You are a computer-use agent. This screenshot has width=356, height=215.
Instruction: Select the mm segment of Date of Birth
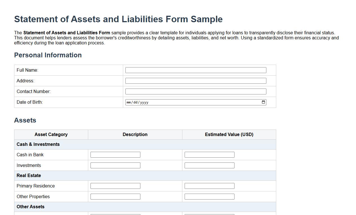click(x=129, y=102)
